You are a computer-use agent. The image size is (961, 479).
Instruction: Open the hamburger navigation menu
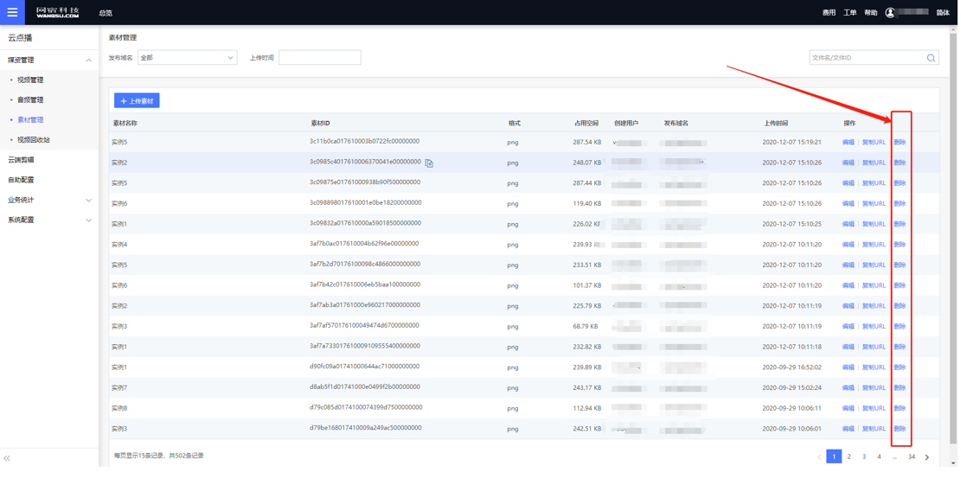tap(12, 12)
